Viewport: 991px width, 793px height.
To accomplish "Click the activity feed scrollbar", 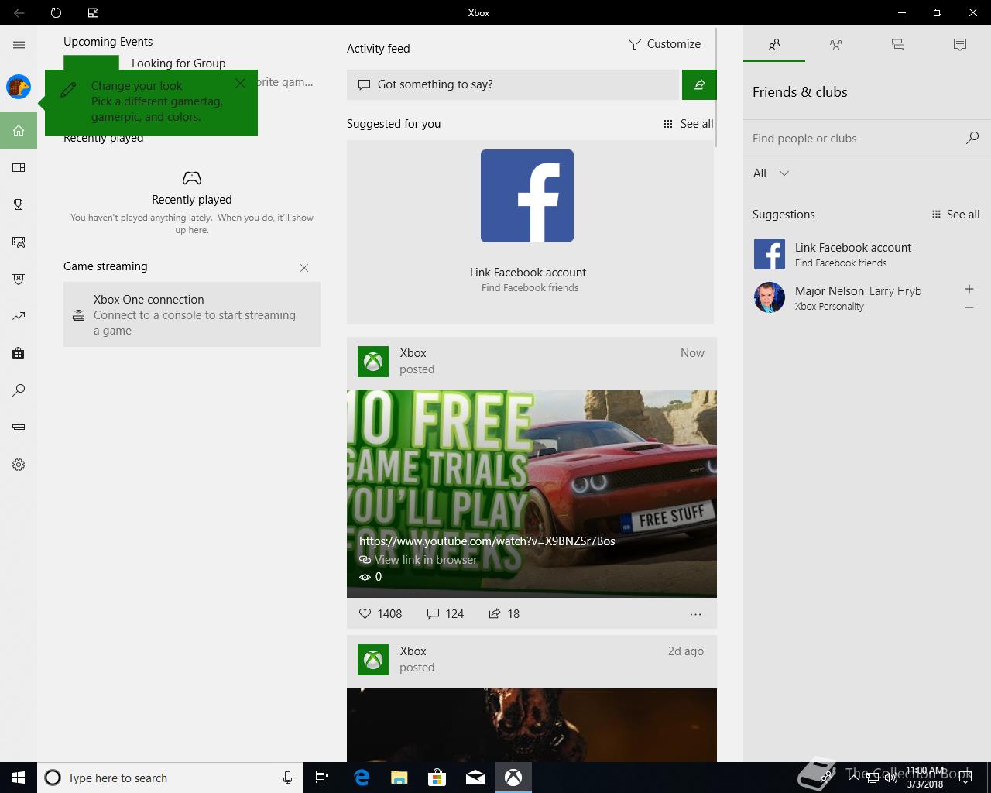I will click(718, 88).
